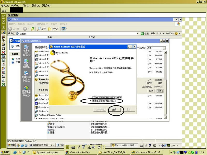Click remote 雷電FTPD主控台 taskbar button
Image resolution: width=207 pixels, height=155 pixels.
42,145
